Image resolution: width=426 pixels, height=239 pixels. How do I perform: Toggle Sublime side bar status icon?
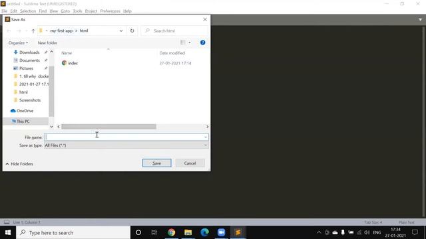(x=7, y=222)
